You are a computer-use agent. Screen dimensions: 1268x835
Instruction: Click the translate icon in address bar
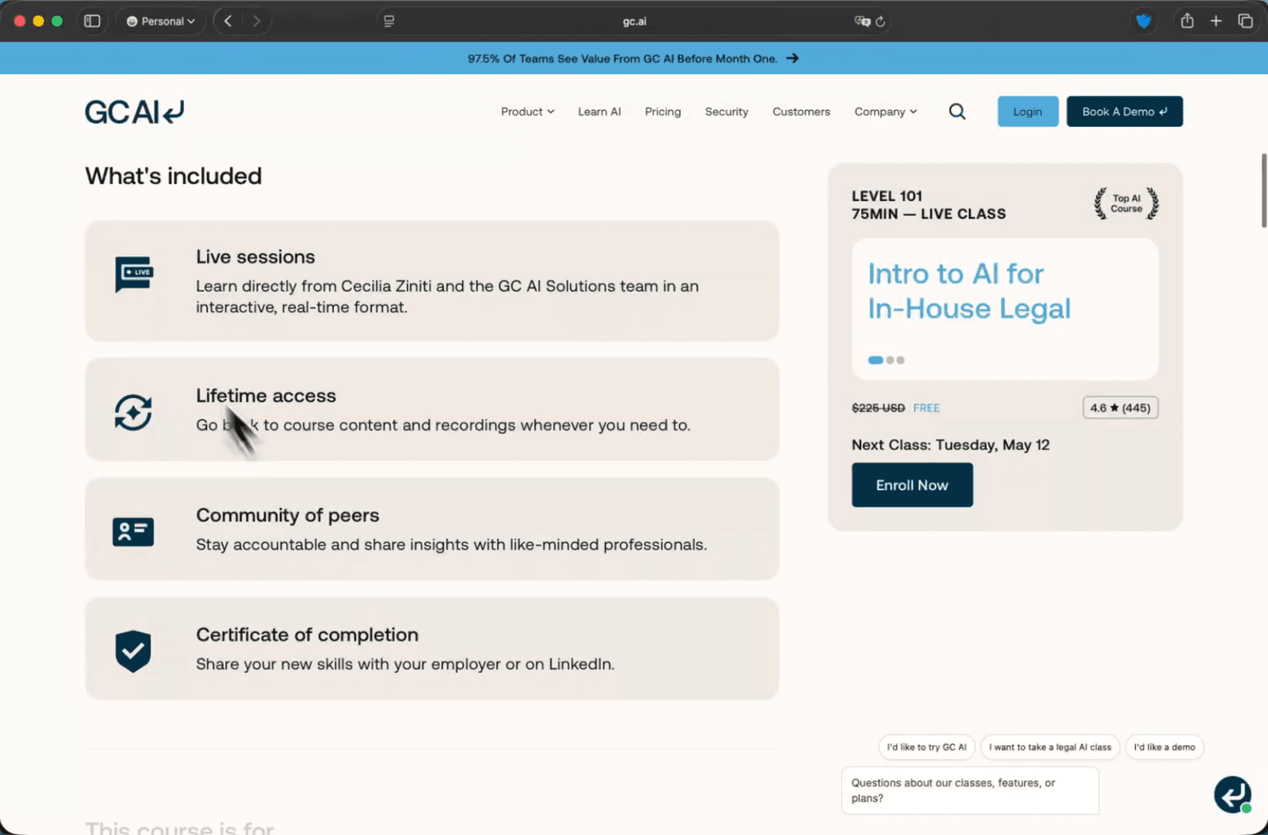click(862, 21)
